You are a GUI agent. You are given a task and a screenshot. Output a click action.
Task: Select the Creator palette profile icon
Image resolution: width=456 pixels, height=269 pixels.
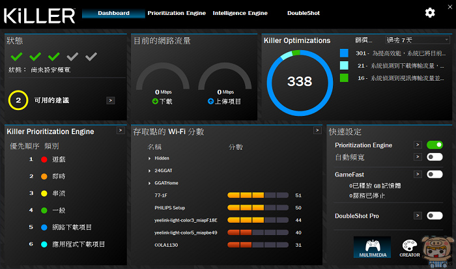coord(410,248)
